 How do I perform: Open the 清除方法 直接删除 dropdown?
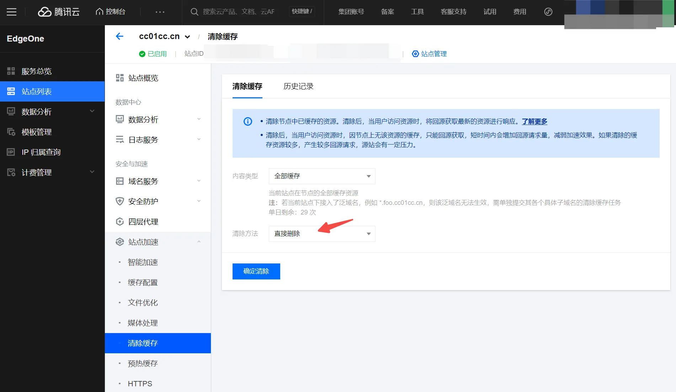click(322, 234)
